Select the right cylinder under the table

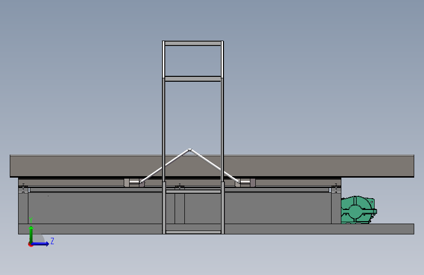pos(245,183)
